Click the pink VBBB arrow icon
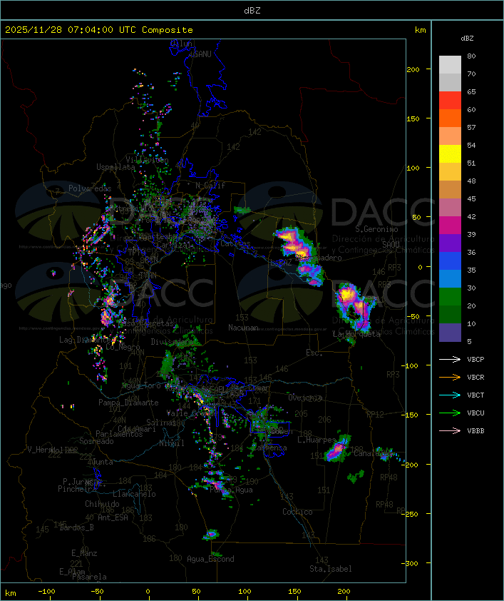This screenshot has width=504, height=601. point(450,430)
